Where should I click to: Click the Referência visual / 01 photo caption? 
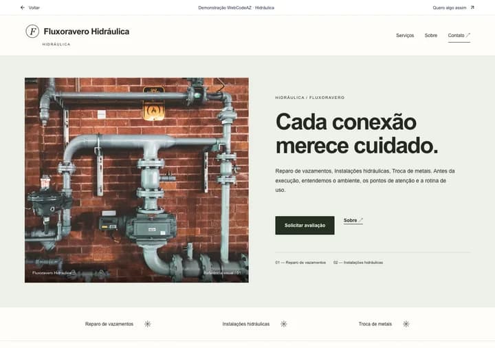[222, 273]
